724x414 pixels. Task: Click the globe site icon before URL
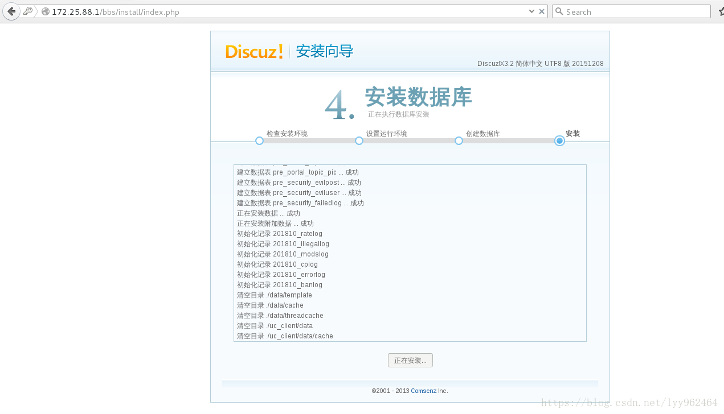[46, 11]
